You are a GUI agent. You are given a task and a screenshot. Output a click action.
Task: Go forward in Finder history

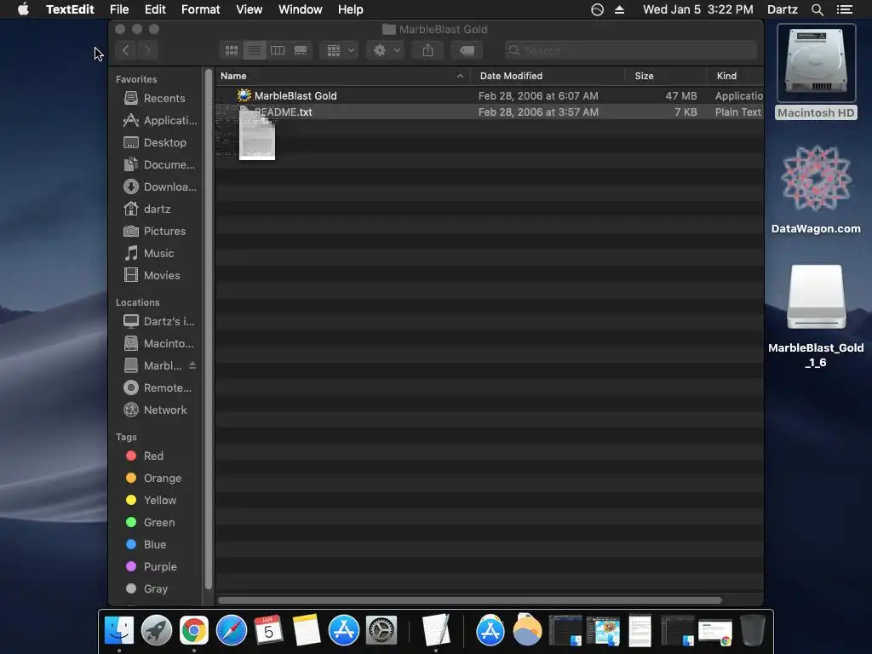tap(147, 50)
